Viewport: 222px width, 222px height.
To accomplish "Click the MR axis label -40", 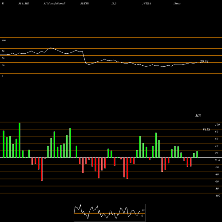I will 217,174.
